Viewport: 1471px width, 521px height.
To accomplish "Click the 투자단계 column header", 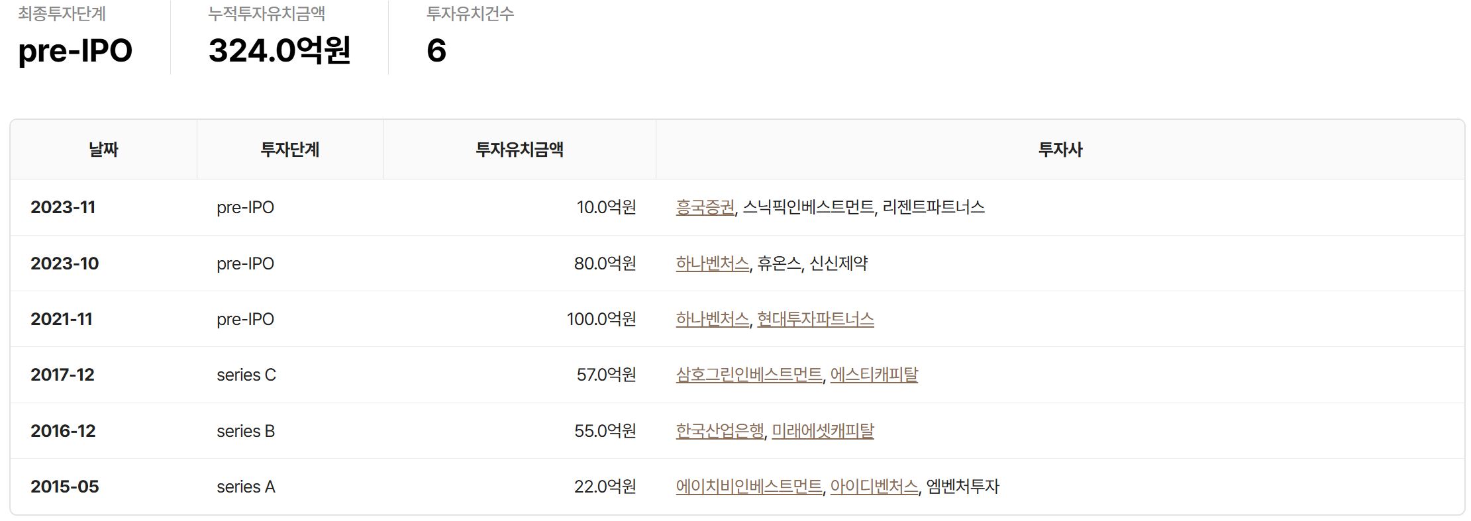I will coord(290,150).
